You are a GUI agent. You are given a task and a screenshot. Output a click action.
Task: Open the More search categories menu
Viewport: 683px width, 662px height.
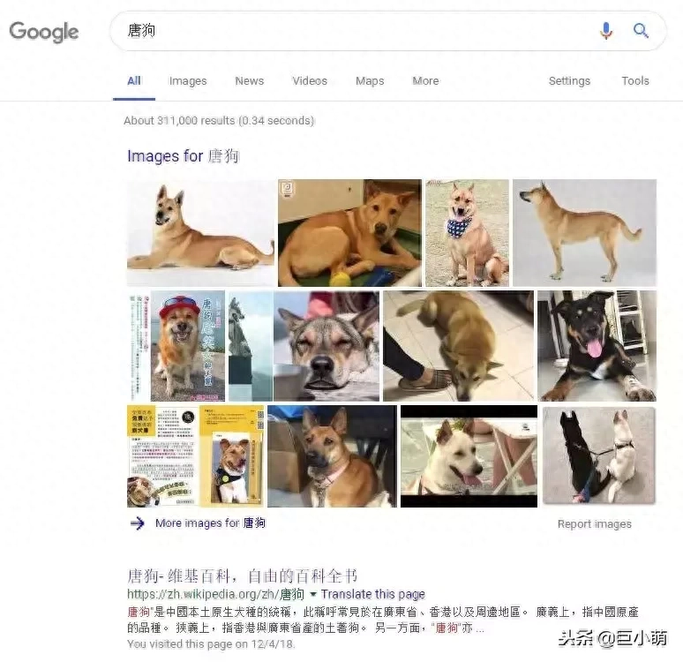(x=425, y=80)
